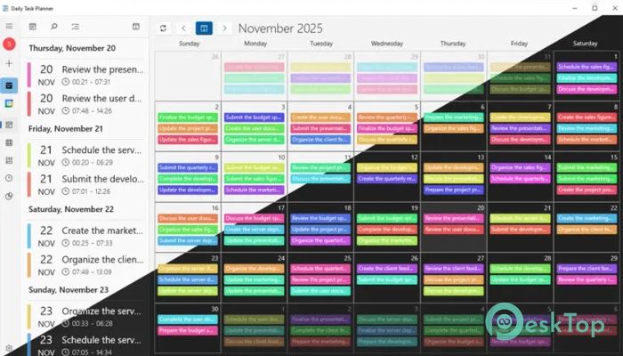
Task: Click the Wednesday column header
Action: (387, 44)
